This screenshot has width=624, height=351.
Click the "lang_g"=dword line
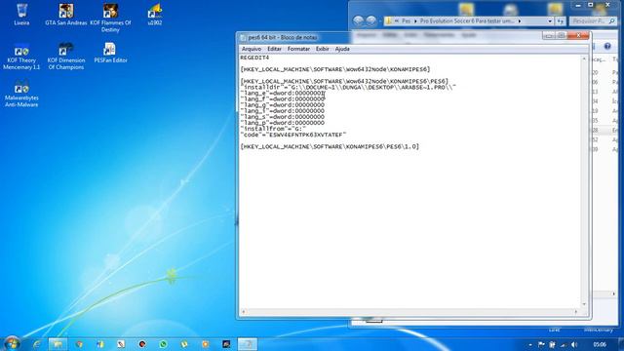(283, 105)
